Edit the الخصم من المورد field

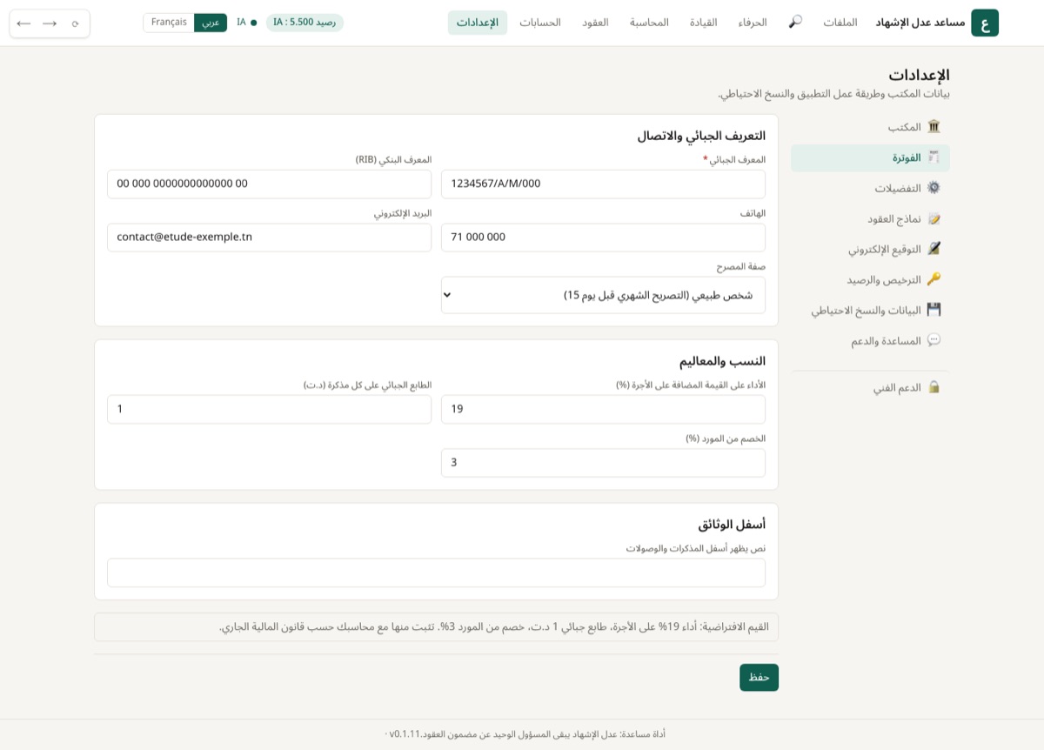tap(603, 463)
